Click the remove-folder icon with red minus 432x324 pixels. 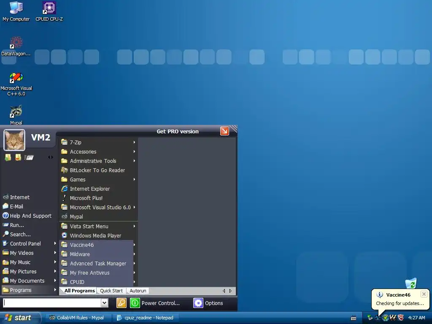pos(18,157)
